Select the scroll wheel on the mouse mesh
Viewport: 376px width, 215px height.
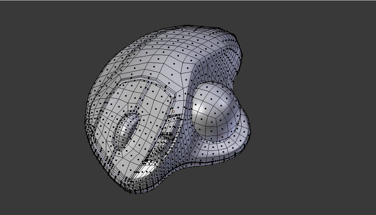pyautogui.click(x=126, y=131)
